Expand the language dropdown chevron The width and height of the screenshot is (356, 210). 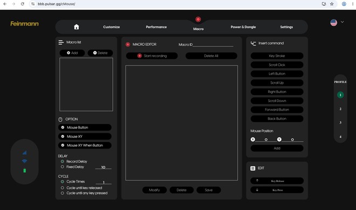pyautogui.click(x=342, y=22)
